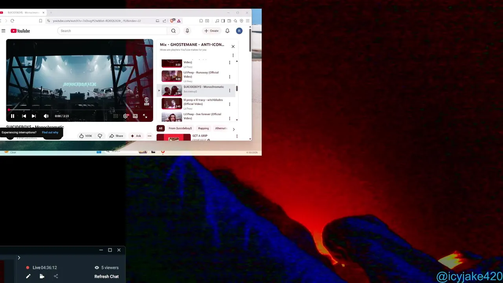Select the Alternative filter chip
The image size is (503, 283).
click(x=221, y=128)
